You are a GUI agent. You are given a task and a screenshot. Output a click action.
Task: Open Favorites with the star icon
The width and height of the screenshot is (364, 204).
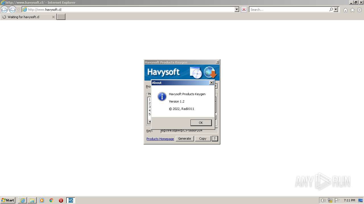coord(352,10)
